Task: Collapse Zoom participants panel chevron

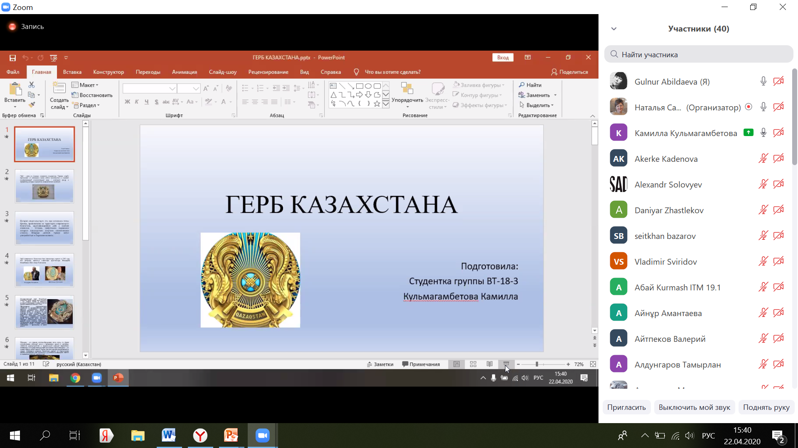Action: pos(614,29)
